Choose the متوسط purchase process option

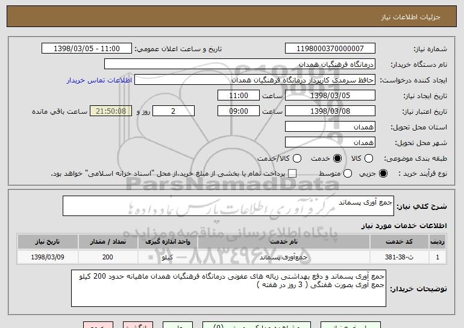[348, 173]
